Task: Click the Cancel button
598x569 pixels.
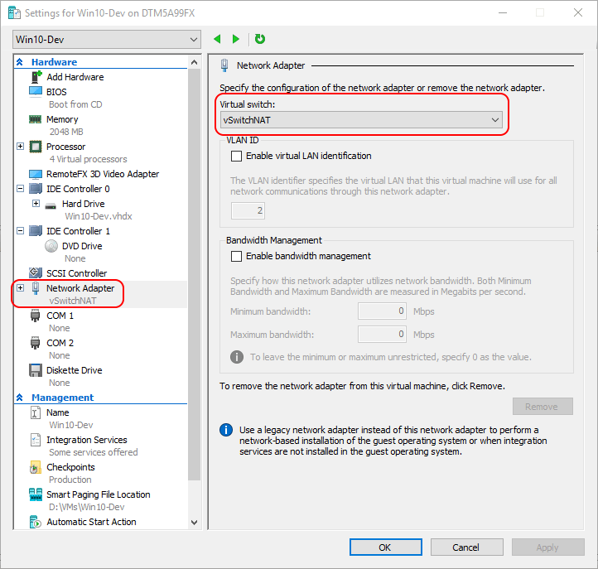Action: coord(467,547)
